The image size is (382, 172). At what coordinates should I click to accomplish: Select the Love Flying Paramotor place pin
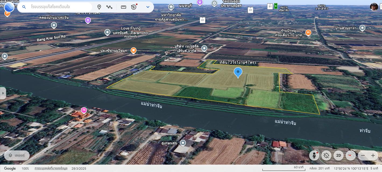107,32
